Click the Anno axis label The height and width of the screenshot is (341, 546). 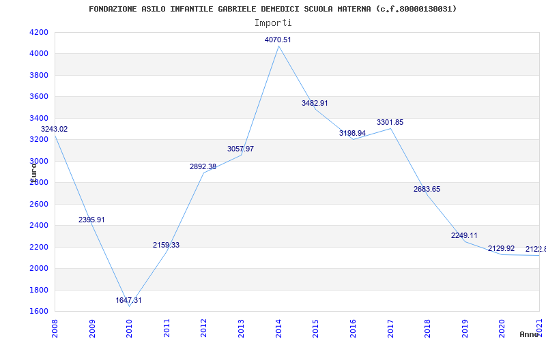point(530,334)
